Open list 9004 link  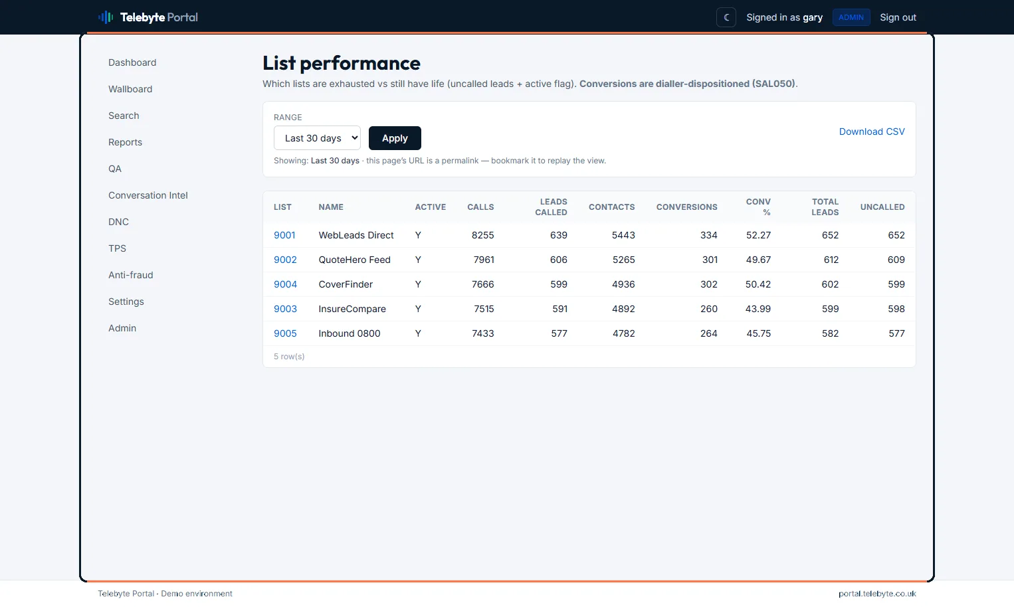285,284
